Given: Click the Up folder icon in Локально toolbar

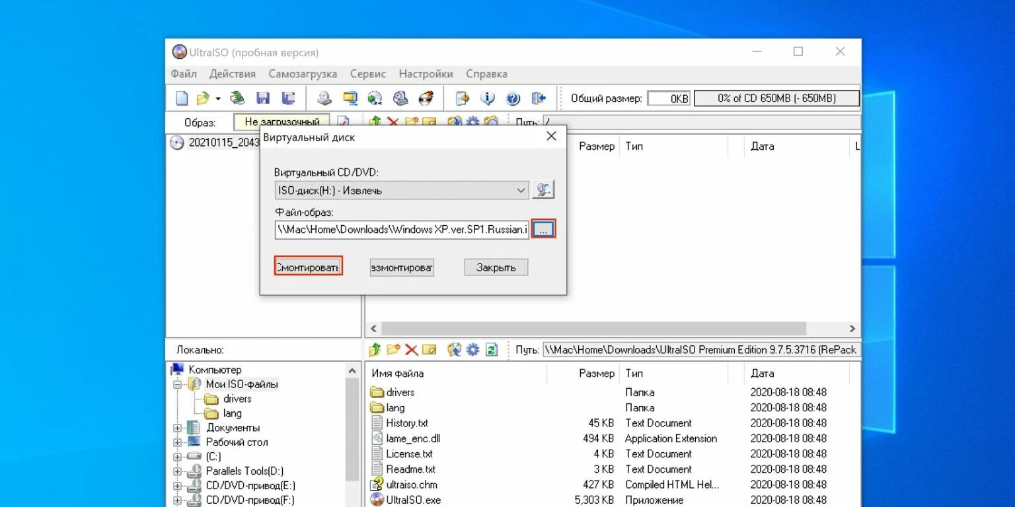Looking at the screenshot, I should click(375, 350).
